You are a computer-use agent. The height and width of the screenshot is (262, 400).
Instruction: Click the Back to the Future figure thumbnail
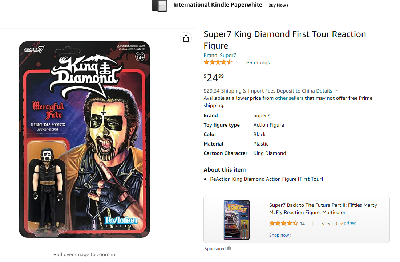tap(237, 220)
